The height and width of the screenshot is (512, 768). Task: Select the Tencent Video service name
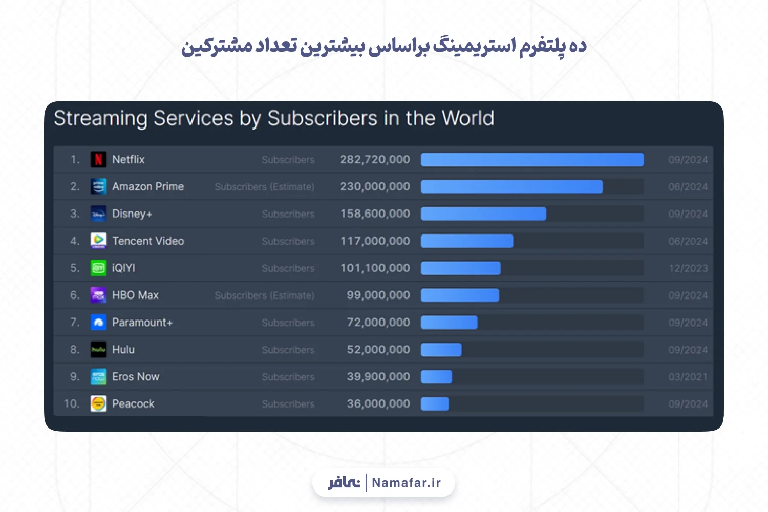tap(148, 241)
